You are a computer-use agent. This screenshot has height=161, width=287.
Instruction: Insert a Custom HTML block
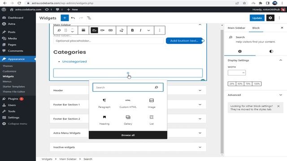tap(128, 103)
